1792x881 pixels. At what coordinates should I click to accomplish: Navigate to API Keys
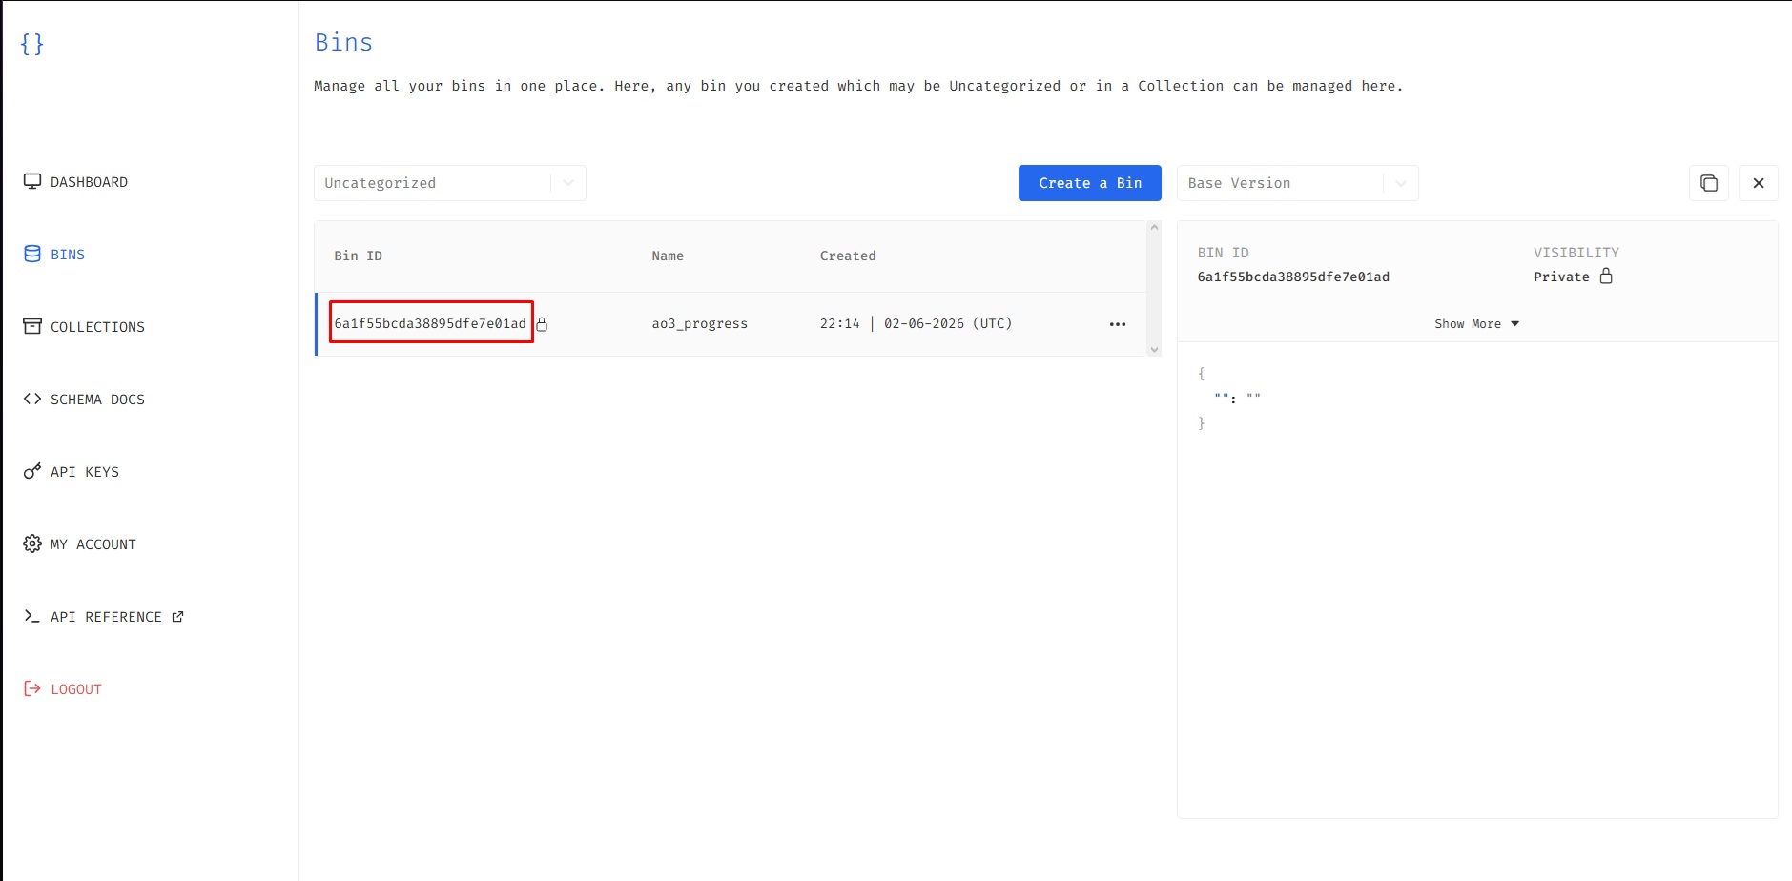click(x=72, y=472)
